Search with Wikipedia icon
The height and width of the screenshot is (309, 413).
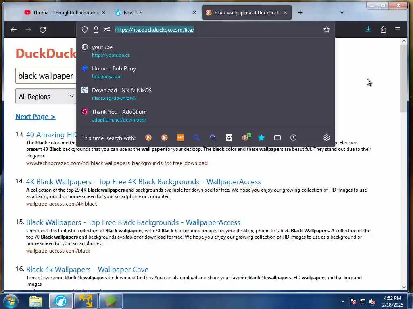pos(229,138)
